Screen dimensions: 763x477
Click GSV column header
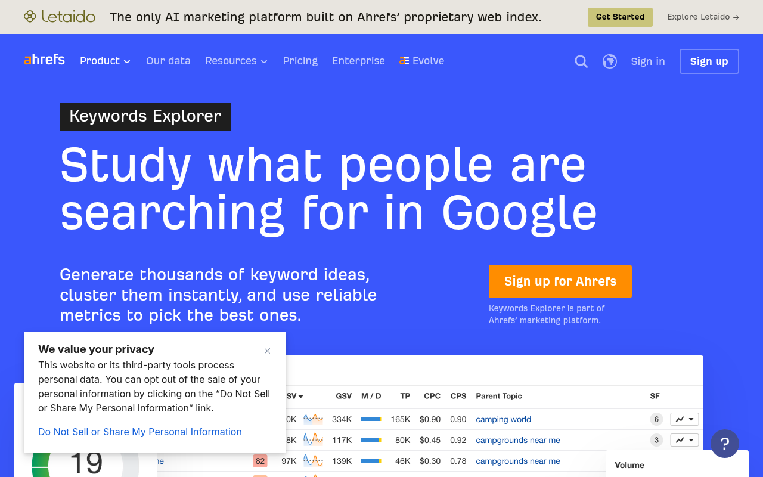[x=343, y=396]
